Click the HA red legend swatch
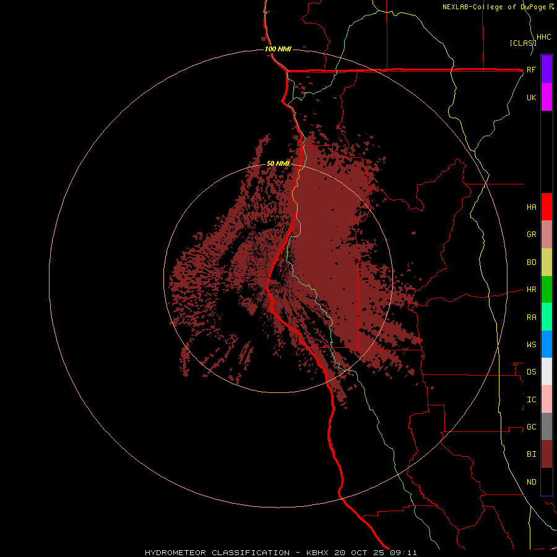The width and height of the screenshot is (557, 557). [x=546, y=207]
